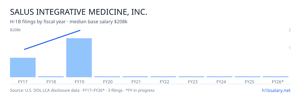The width and height of the screenshot is (301, 100).
Task: Click the blue median salary trend line
Action: (x=52, y=40)
